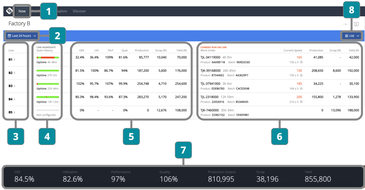
Task: Click calendar icon in Last 24 hours selector
Action: (9, 36)
